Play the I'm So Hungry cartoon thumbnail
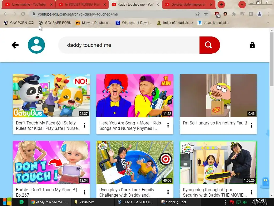The height and width of the screenshot is (206, 274). point(218,96)
